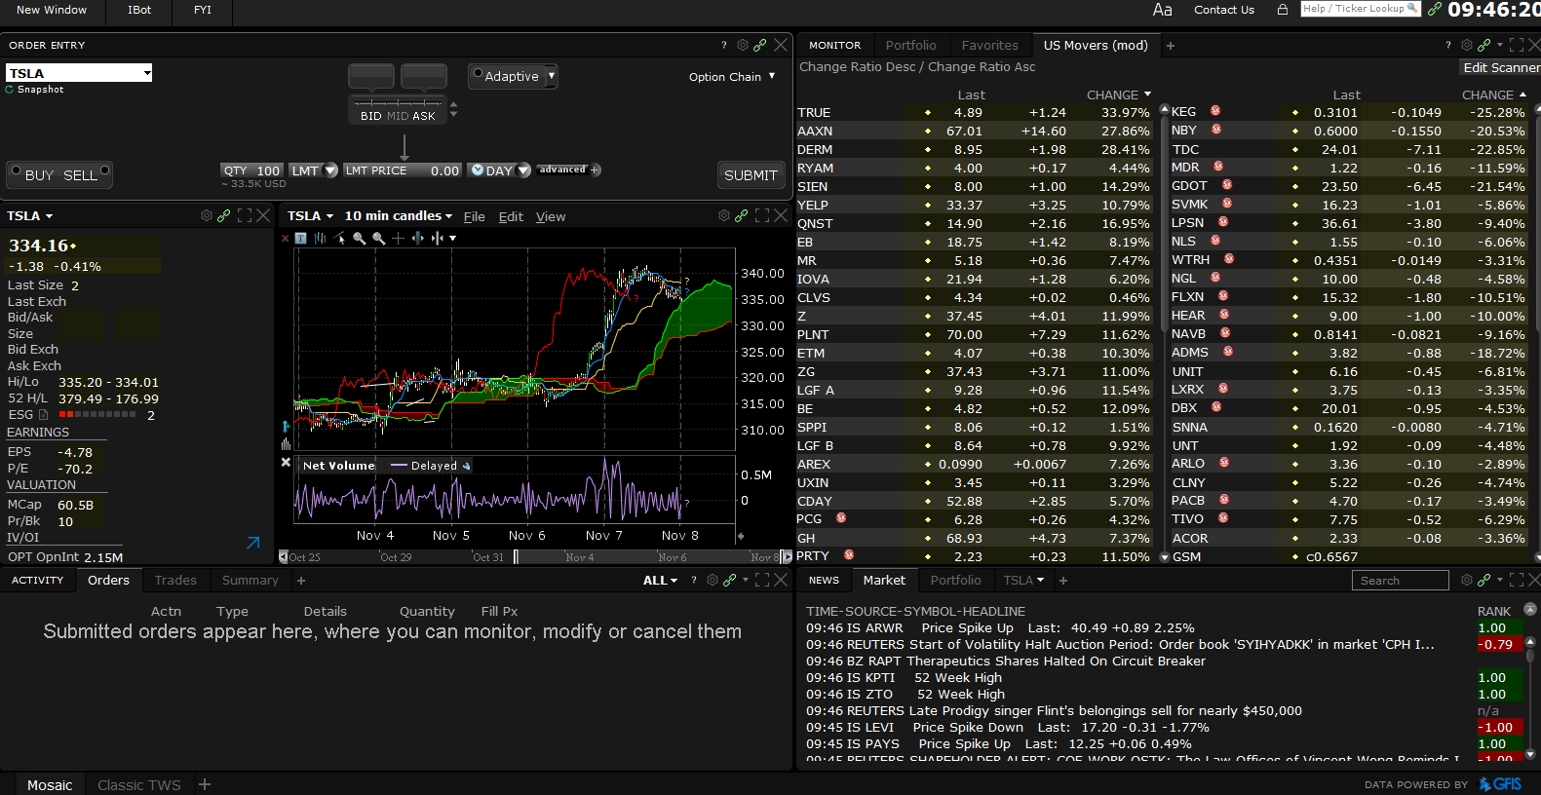This screenshot has width=1541, height=795.
Task: Open LMT order type dropdown
Action: click(x=330, y=170)
